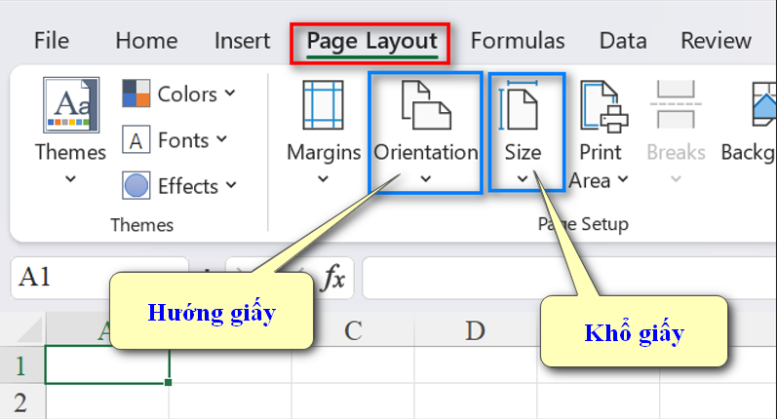
Task: Click the Insert Function fx icon
Action: click(x=333, y=279)
